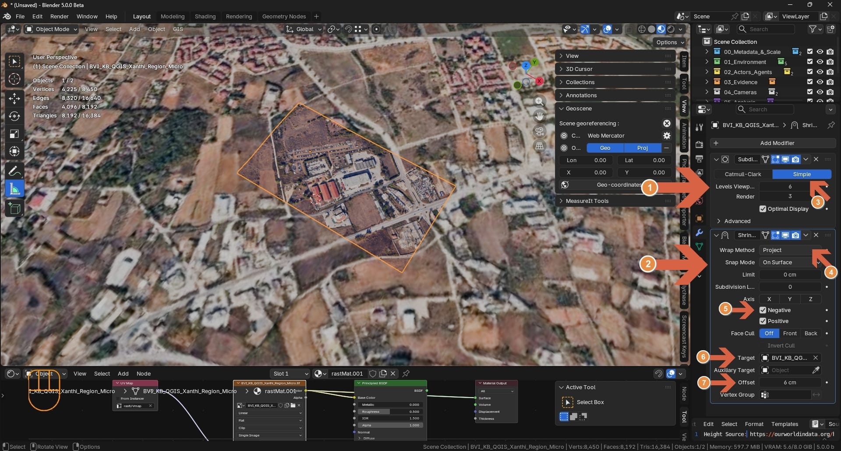Select the Measure tool
The width and height of the screenshot is (841, 451).
(14, 189)
